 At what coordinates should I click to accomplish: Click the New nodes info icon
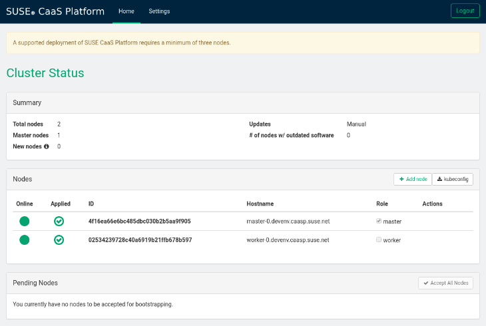[x=47, y=146]
